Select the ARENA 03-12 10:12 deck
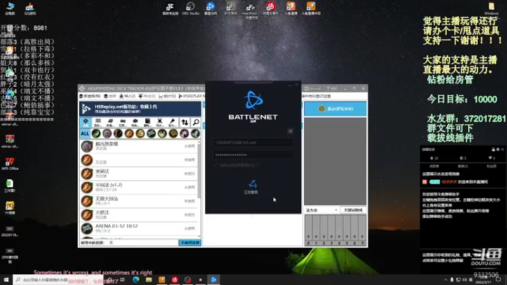 (x=138, y=229)
